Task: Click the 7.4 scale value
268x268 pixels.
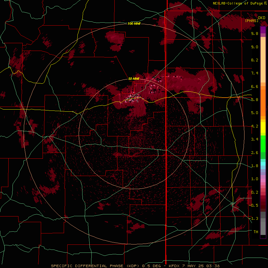Action: pos(255,73)
